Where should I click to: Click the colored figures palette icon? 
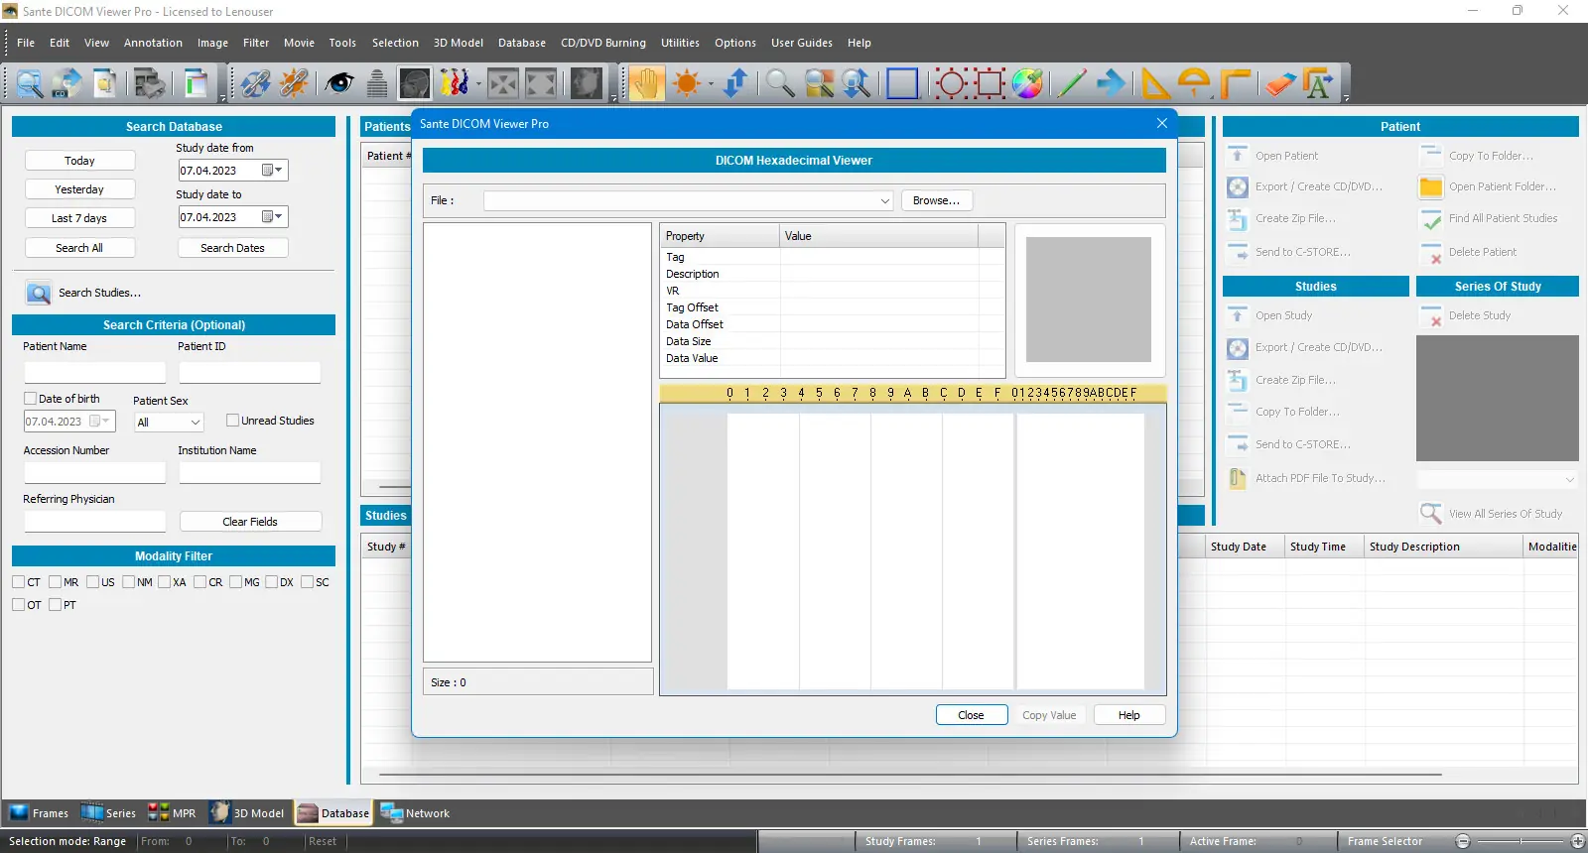[x=454, y=83]
